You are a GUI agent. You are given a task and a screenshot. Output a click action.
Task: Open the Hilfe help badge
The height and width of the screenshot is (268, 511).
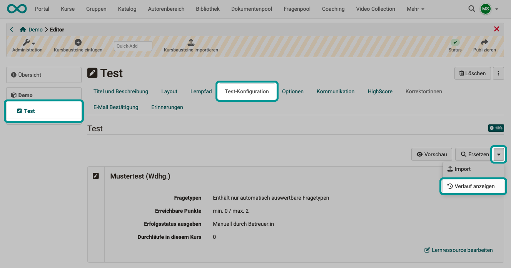coord(496,128)
